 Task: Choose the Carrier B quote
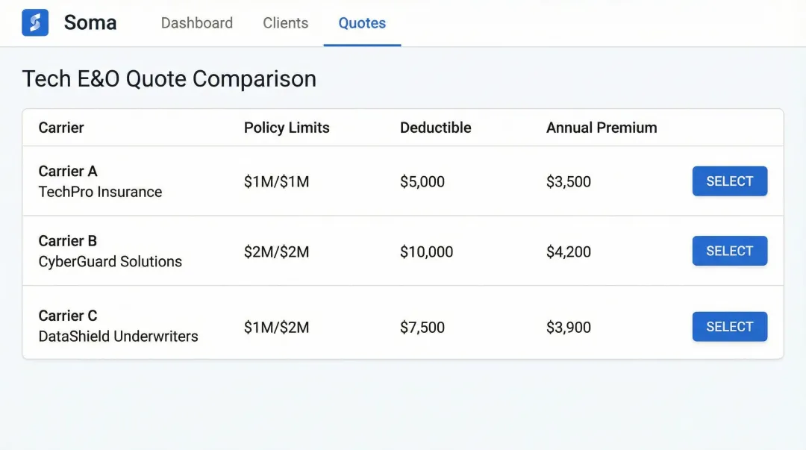[729, 251]
